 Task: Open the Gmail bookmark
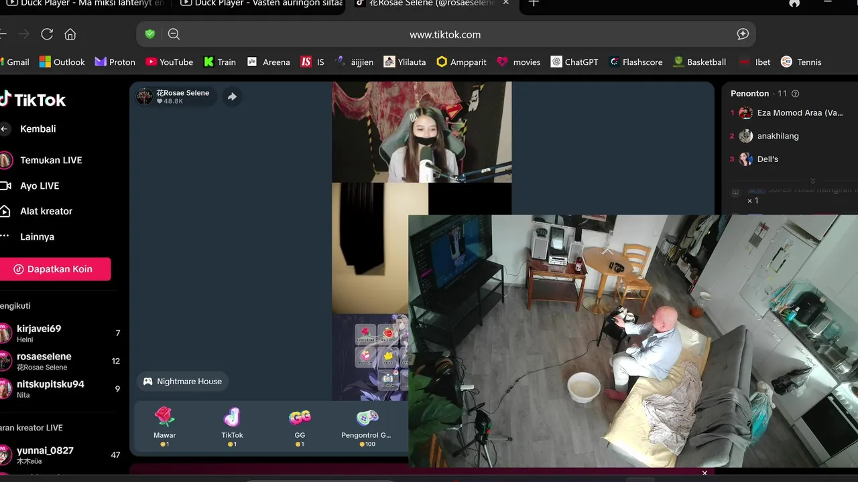point(14,62)
